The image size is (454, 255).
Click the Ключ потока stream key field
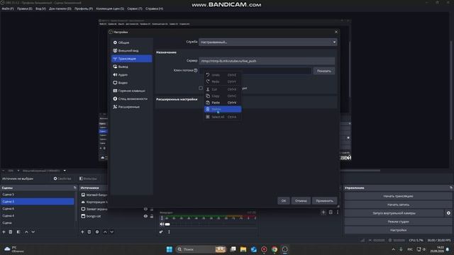[x=255, y=71]
